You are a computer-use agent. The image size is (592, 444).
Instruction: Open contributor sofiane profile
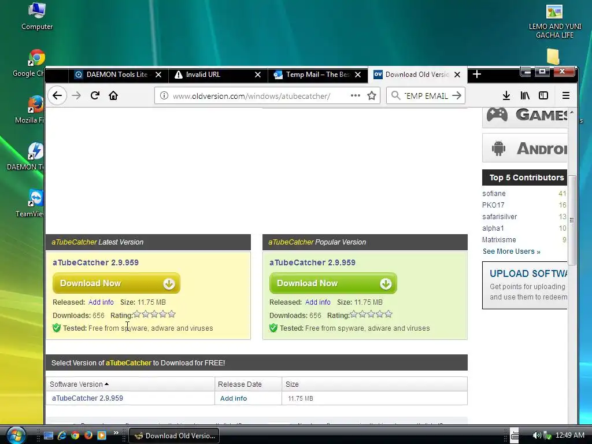coord(494,194)
